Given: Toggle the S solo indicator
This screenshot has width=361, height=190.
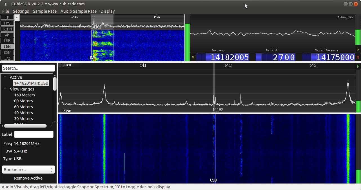Looking at the screenshot, I should (358, 49).
